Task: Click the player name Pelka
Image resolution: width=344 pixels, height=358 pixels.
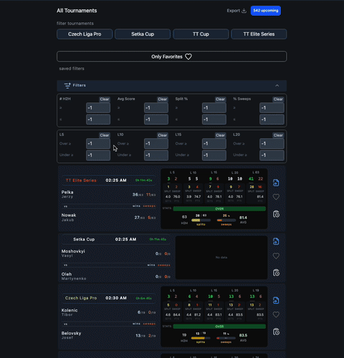Action: point(67,192)
